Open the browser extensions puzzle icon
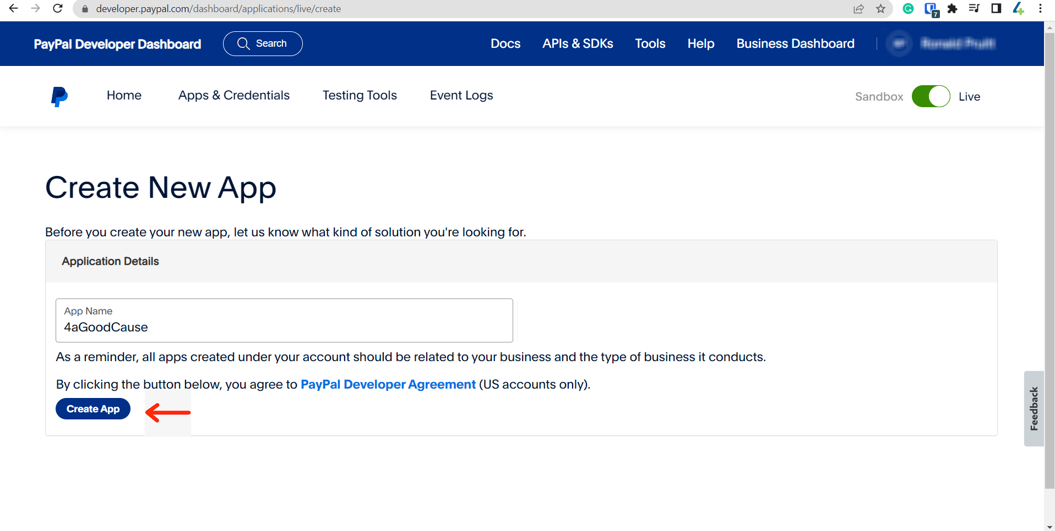This screenshot has width=1055, height=531. pyautogui.click(x=952, y=9)
